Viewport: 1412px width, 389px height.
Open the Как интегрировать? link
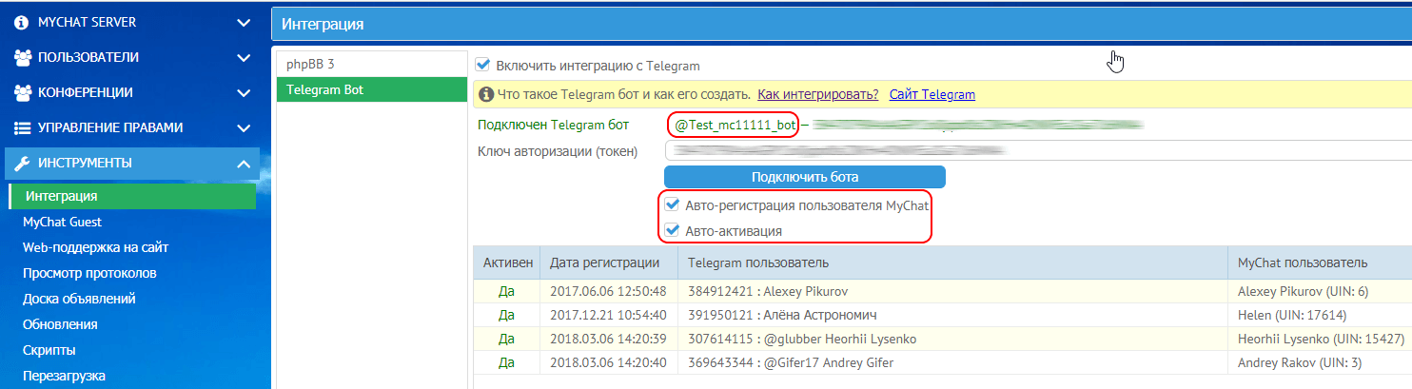(x=817, y=95)
